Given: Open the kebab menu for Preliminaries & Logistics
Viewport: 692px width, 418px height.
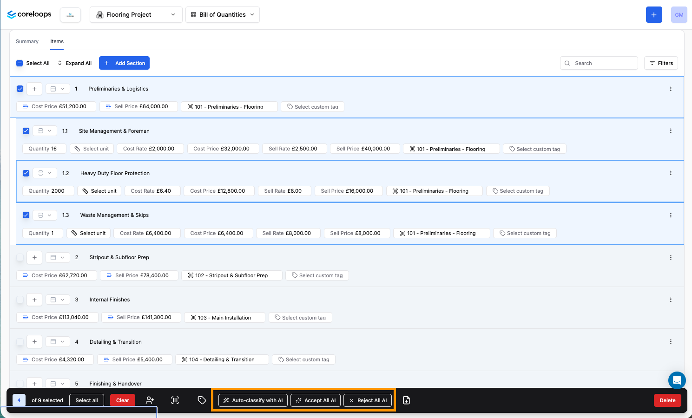Looking at the screenshot, I should click(x=671, y=89).
